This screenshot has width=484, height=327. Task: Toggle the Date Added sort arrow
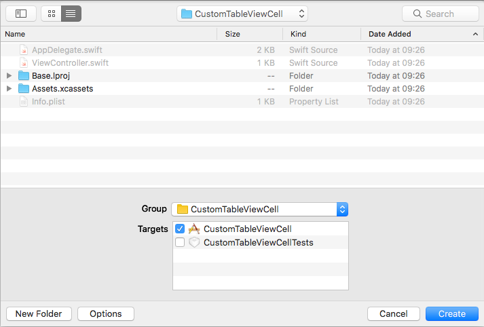coord(475,34)
